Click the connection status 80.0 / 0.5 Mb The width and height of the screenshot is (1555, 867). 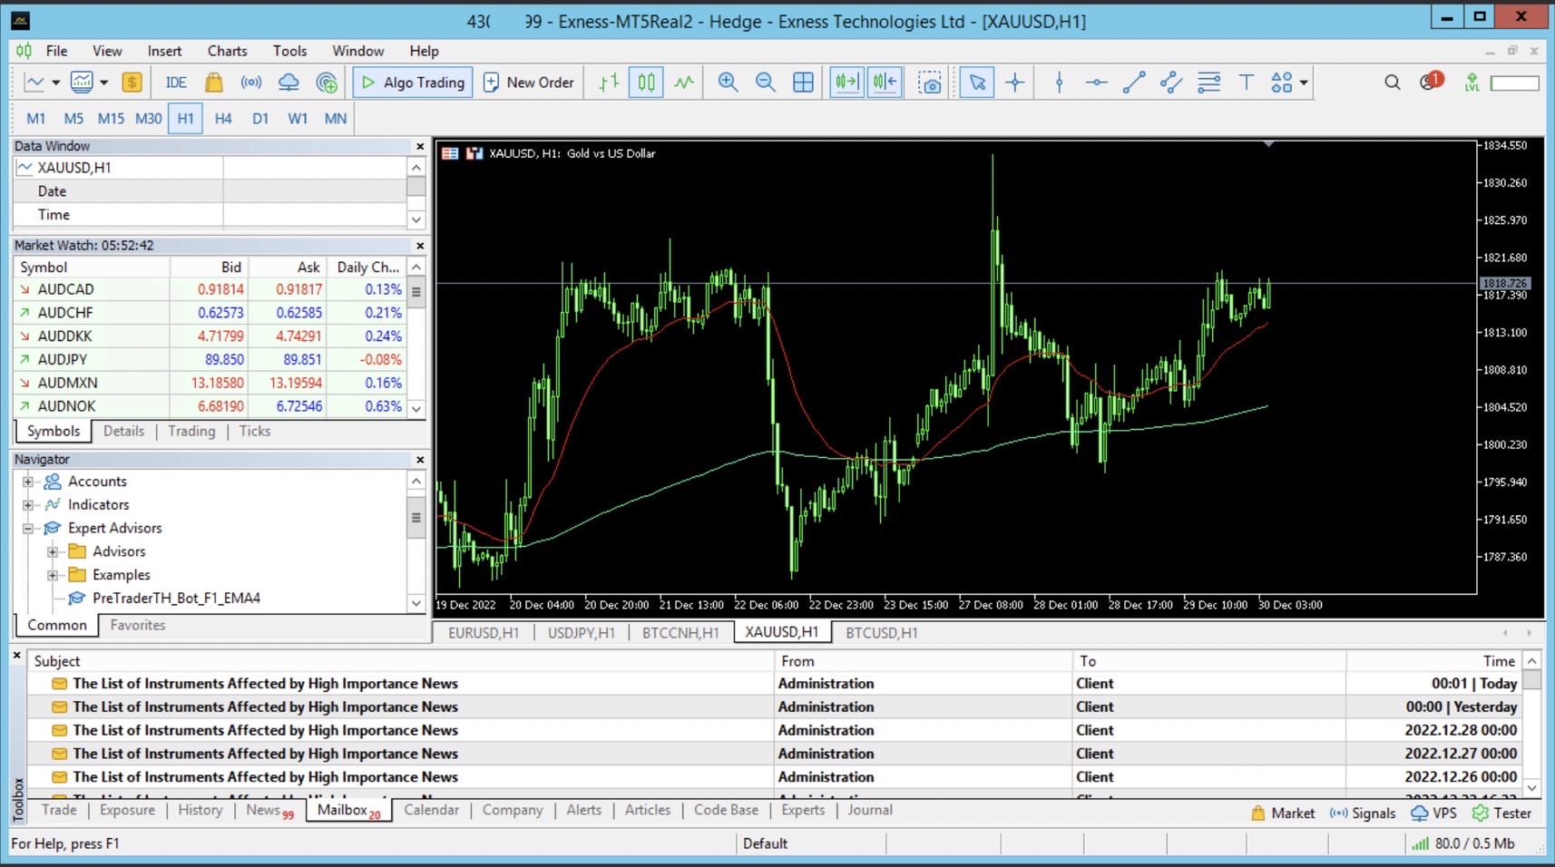coord(1464,843)
